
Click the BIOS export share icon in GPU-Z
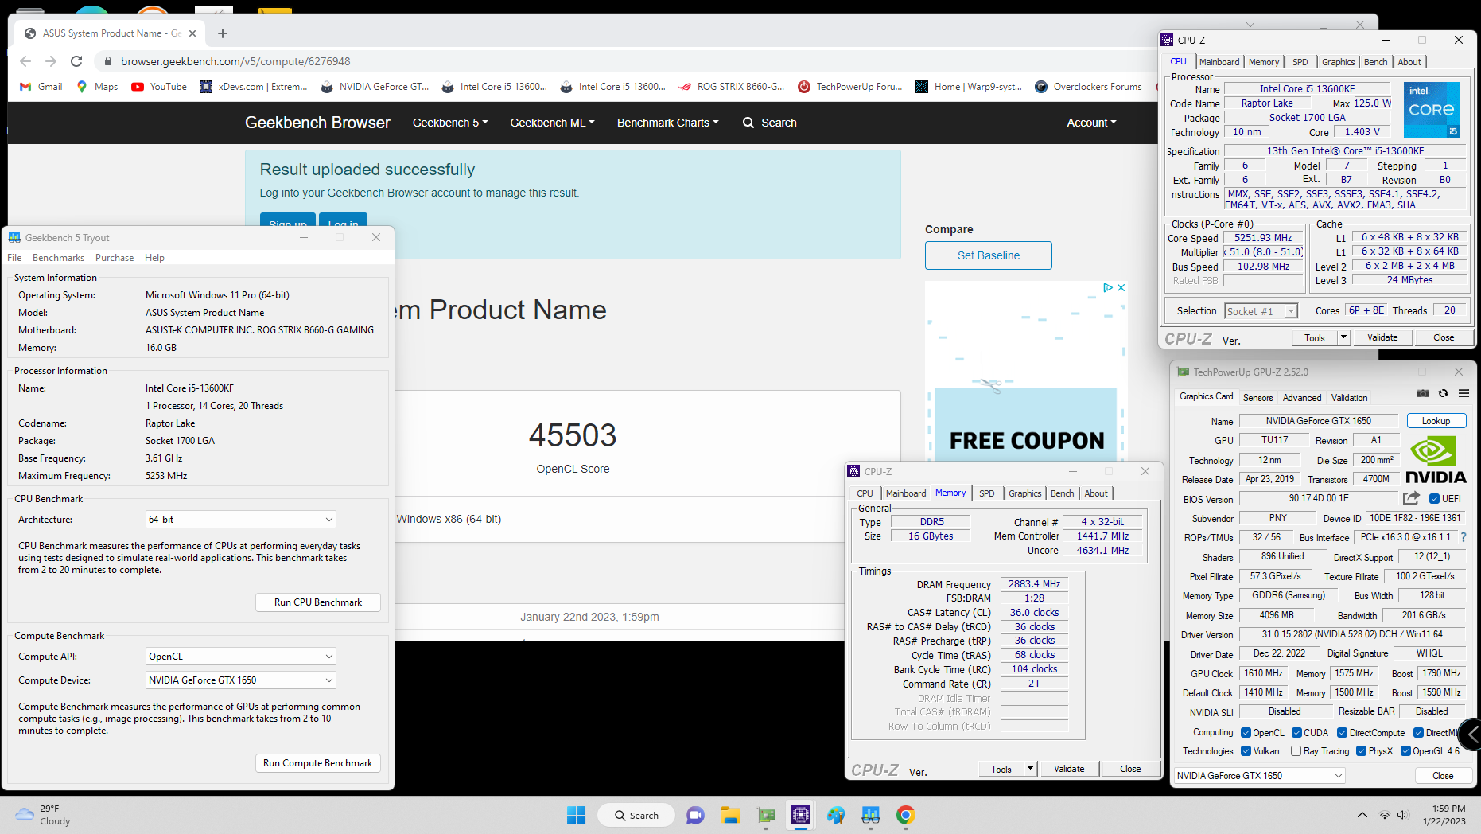pyautogui.click(x=1411, y=498)
